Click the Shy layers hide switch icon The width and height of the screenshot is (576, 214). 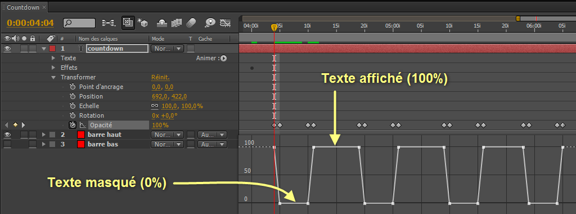(162, 23)
